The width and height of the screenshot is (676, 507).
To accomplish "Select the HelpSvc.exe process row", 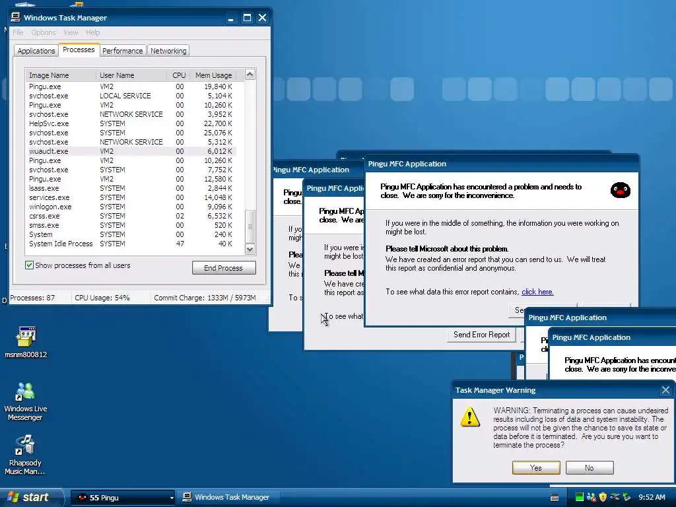I will [131, 123].
